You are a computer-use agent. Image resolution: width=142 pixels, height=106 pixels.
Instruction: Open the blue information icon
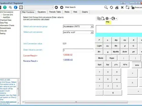click(x=15, y=7)
